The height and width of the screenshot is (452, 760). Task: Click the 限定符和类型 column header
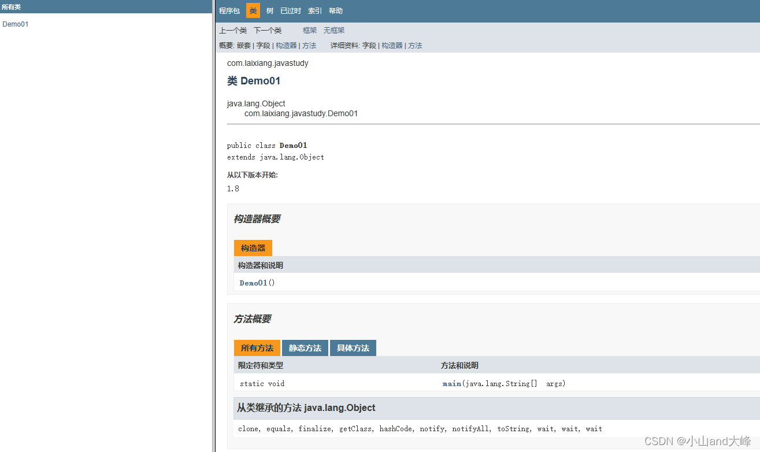[261, 365]
